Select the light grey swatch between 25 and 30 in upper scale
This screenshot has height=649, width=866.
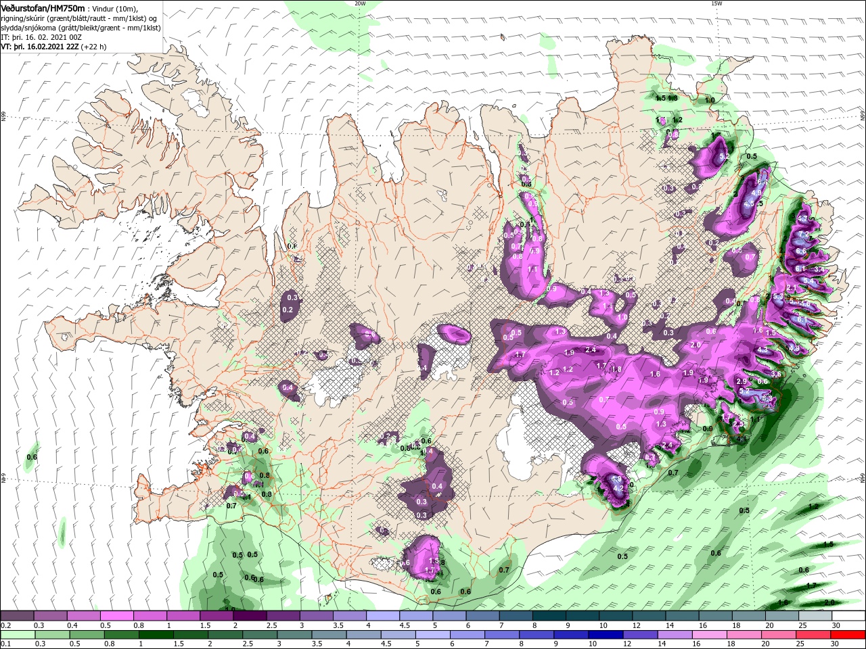(x=815, y=616)
